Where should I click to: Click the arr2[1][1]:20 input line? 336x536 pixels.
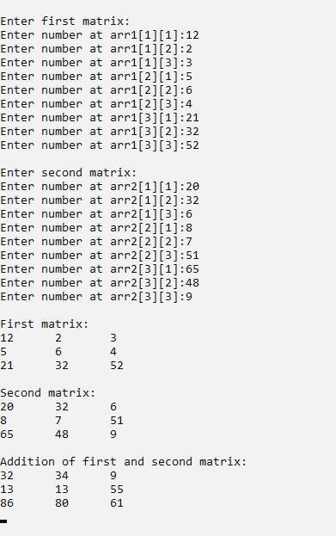(100, 187)
